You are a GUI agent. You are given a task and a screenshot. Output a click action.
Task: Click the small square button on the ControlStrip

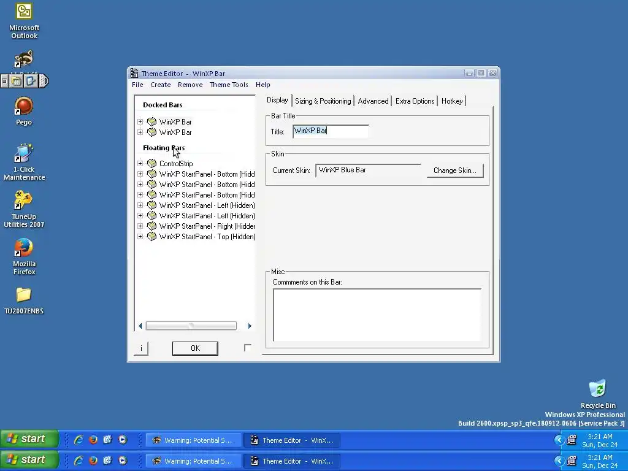pos(4,82)
